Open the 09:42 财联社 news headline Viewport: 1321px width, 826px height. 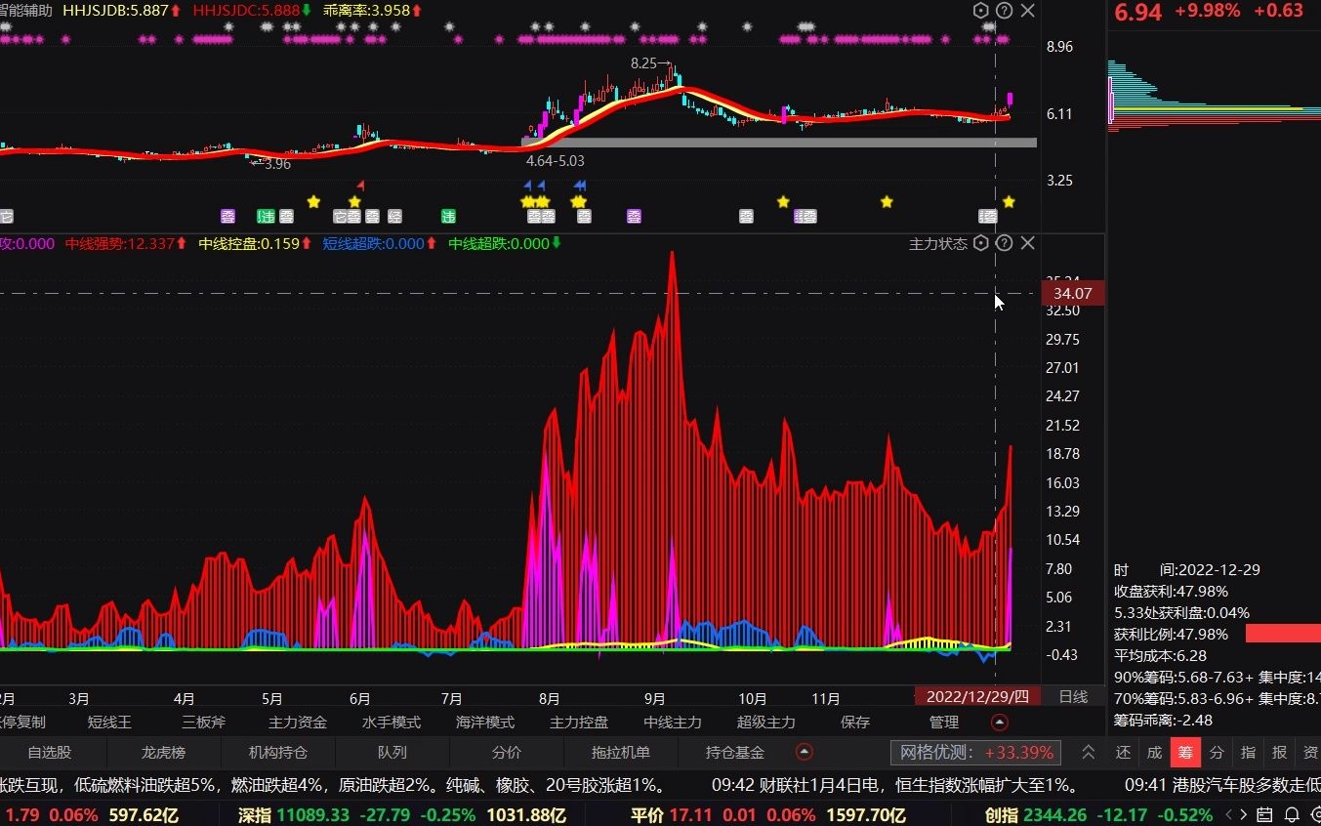[894, 784]
